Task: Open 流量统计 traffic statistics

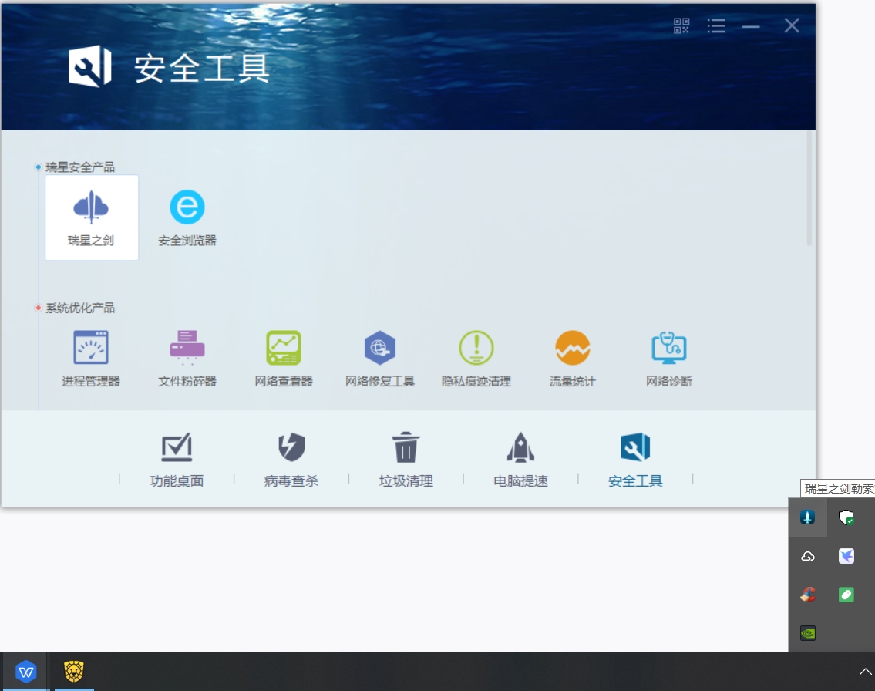Action: tap(573, 359)
